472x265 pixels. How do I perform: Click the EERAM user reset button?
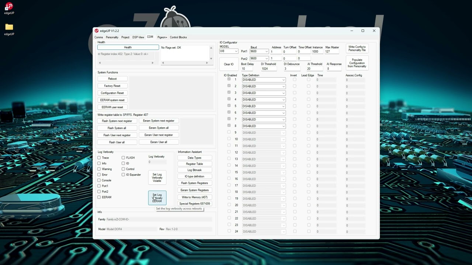[112, 107]
